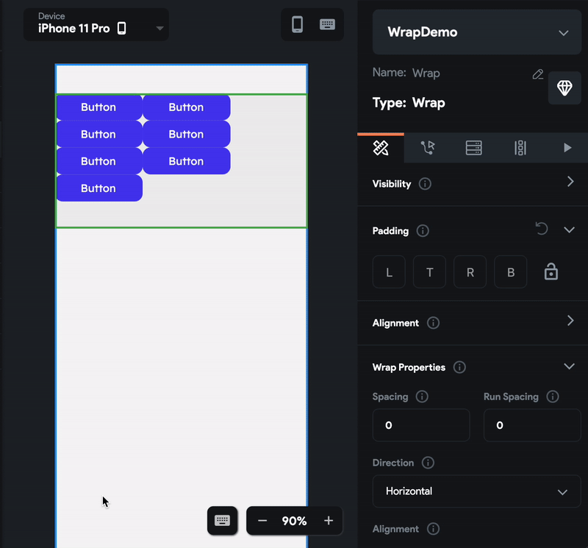Switch to the design properties tab
This screenshot has height=548, width=588.
[x=381, y=148]
